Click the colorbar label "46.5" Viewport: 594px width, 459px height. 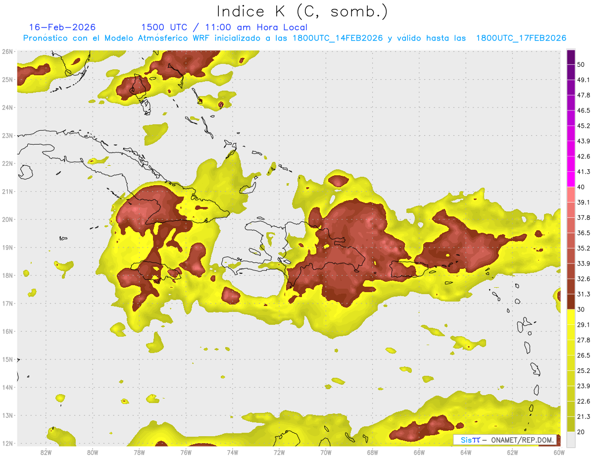(x=583, y=110)
